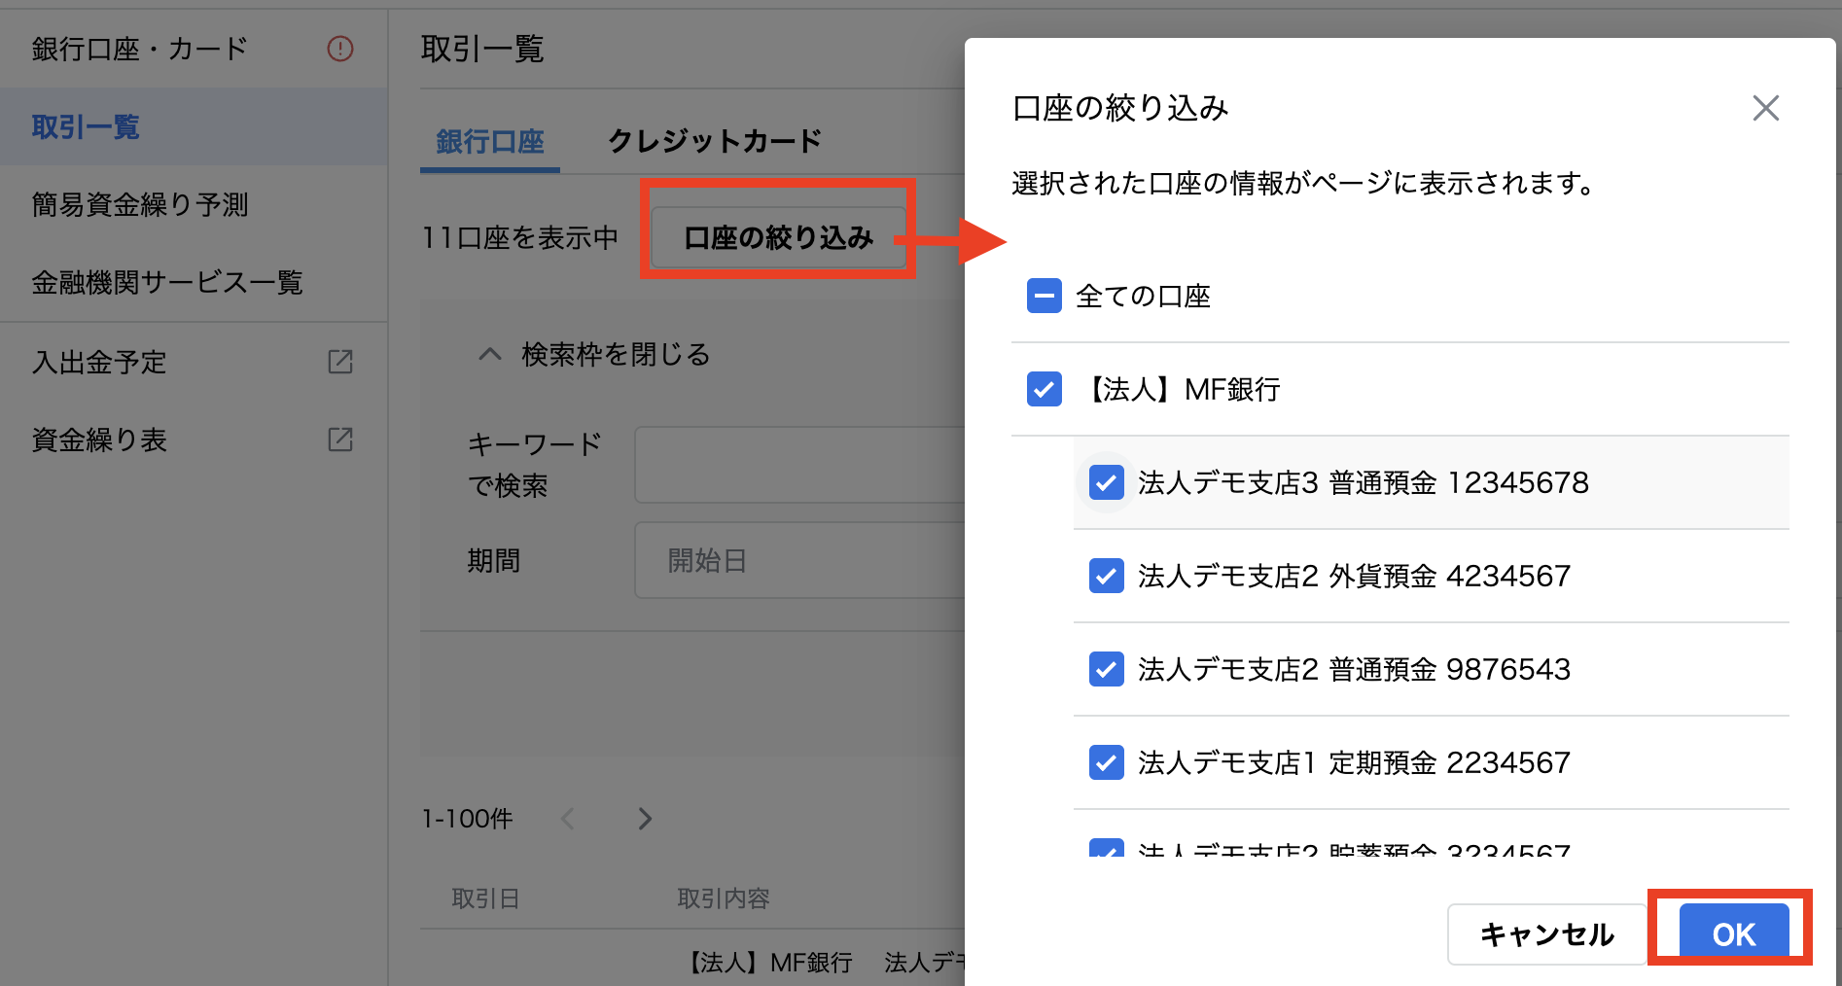Screen dimensions: 1842x986
Task: Switch to the 銀行口座 tab
Action: (x=490, y=142)
